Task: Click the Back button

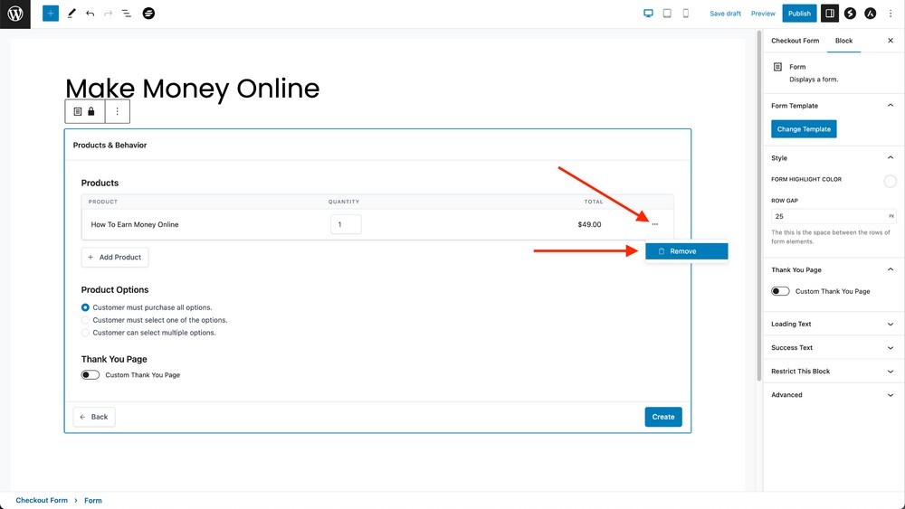Action: click(94, 417)
